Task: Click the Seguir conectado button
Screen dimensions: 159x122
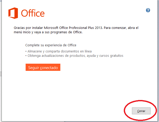Action: (43, 68)
